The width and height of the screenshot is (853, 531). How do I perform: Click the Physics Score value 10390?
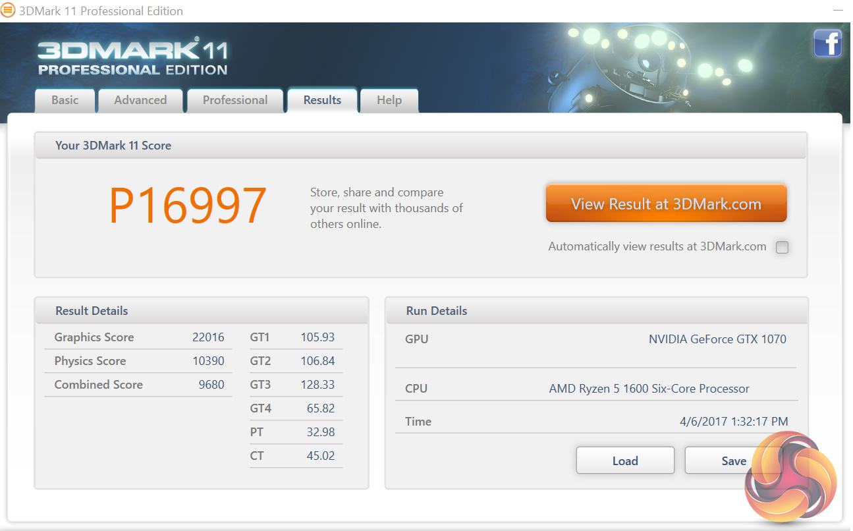[208, 361]
